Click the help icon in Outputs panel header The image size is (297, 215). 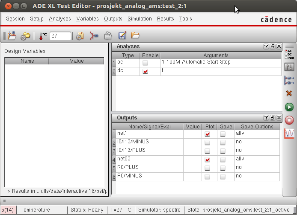[x=266, y=118]
